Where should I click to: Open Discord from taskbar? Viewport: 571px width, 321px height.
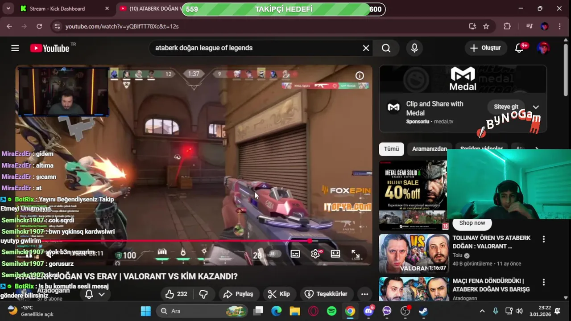368,311
